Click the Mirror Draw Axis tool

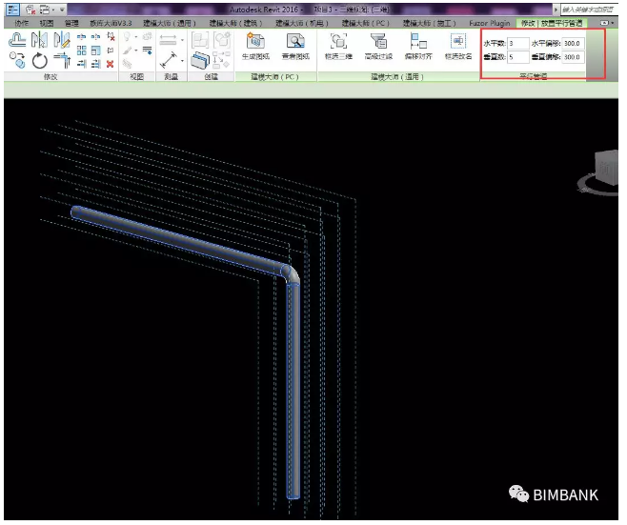click(x=62, y=39)
